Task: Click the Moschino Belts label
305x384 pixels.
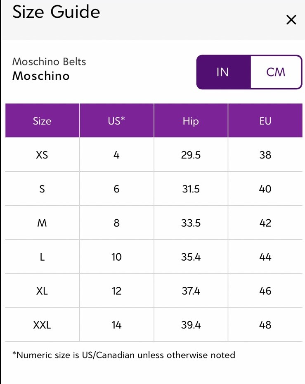Action: coord(49,62)
